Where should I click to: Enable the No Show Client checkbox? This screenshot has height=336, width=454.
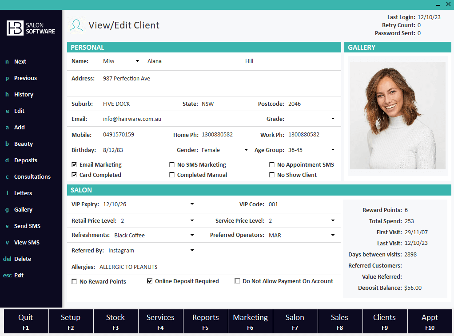click(272, 175)
